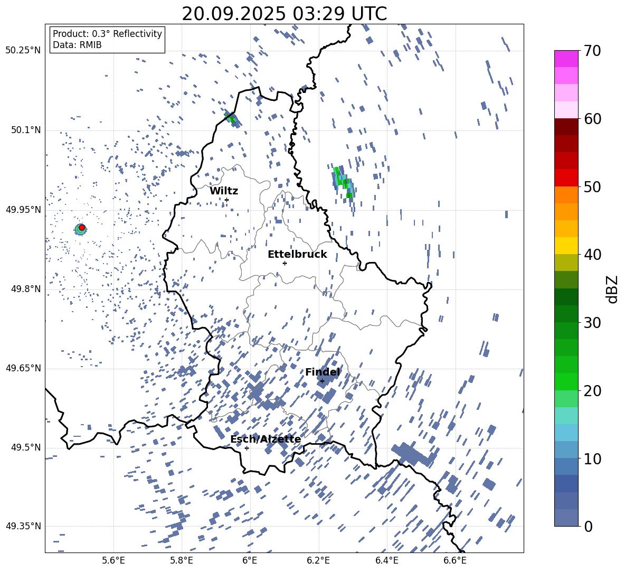This screenshot has width=625, height=571.
Task: Click the orange colorbar swatch just below 50
Action: (566, 195)
